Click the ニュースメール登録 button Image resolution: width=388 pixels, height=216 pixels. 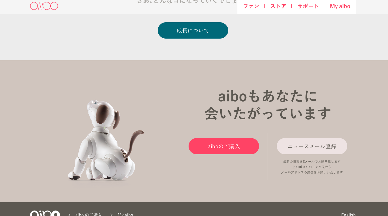(x=312, y=146)
